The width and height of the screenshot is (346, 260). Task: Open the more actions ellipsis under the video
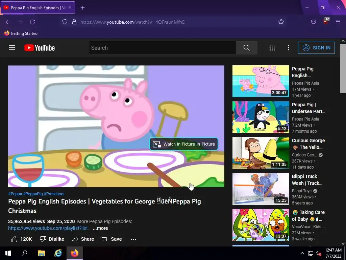click(x=133, y=239)
